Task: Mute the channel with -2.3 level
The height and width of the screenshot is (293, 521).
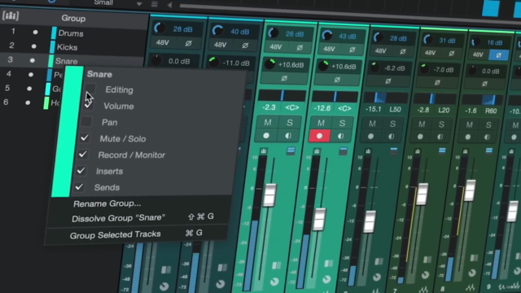Action: (268, 122)
